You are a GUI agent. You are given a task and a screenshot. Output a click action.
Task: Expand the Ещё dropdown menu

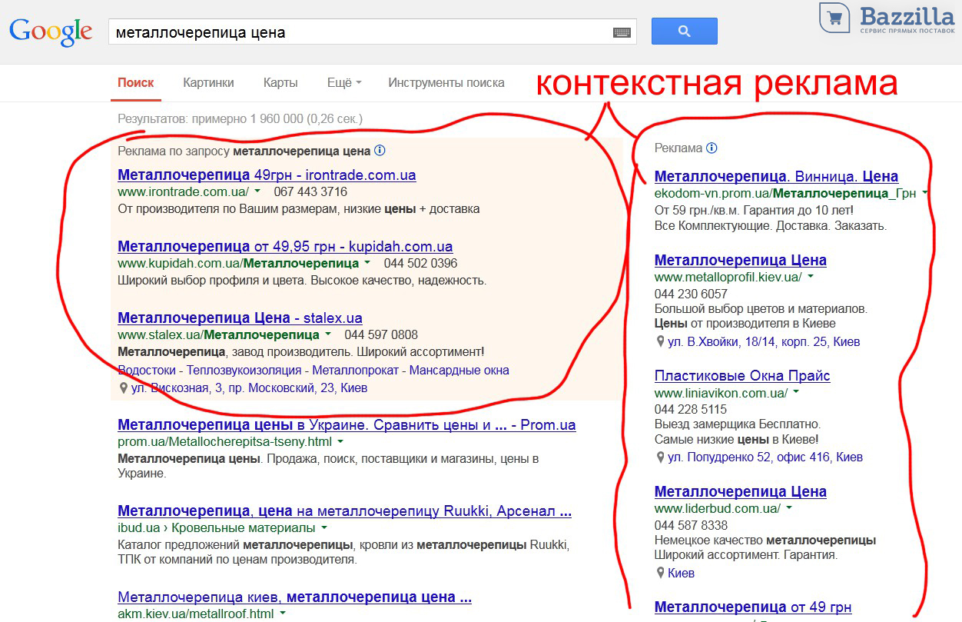343,82
